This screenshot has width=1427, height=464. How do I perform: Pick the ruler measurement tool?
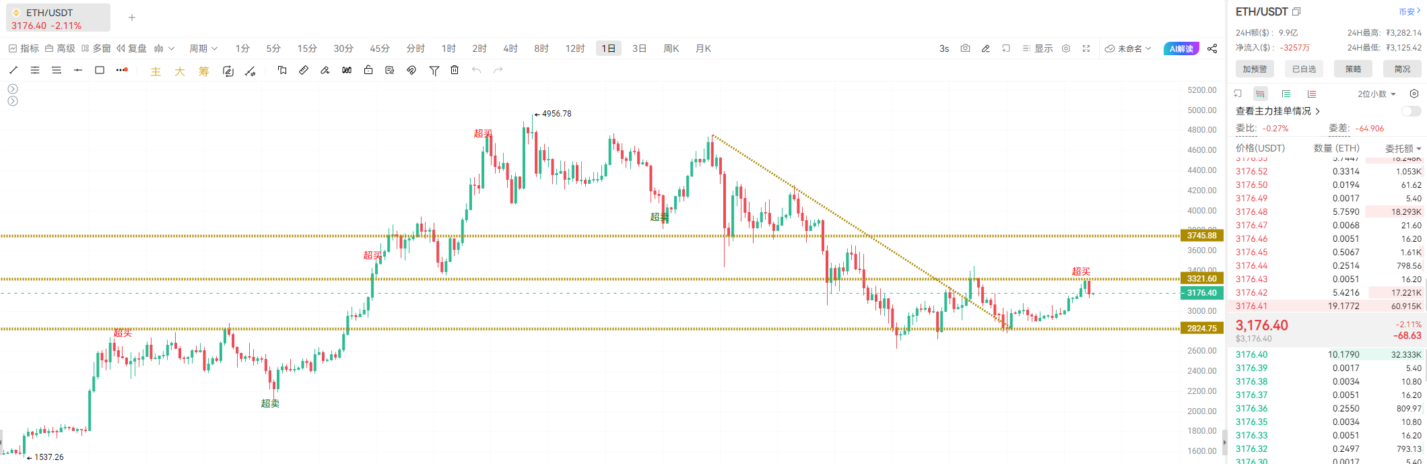[304, 70]
